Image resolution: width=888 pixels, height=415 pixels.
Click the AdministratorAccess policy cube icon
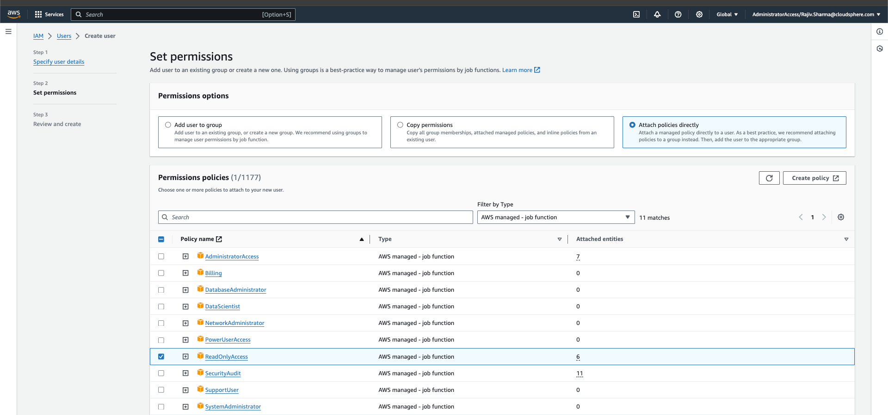[x=200, y=256]
